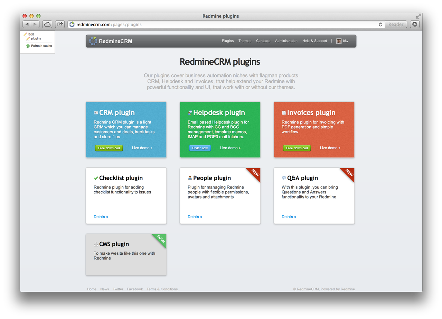Click the Checklist plugin title
Image resolution: width=442 pixels, height=319 pixels.
(x=121, y=178)
